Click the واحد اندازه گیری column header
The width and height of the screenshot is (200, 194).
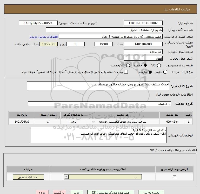click(x=73, y=115)
